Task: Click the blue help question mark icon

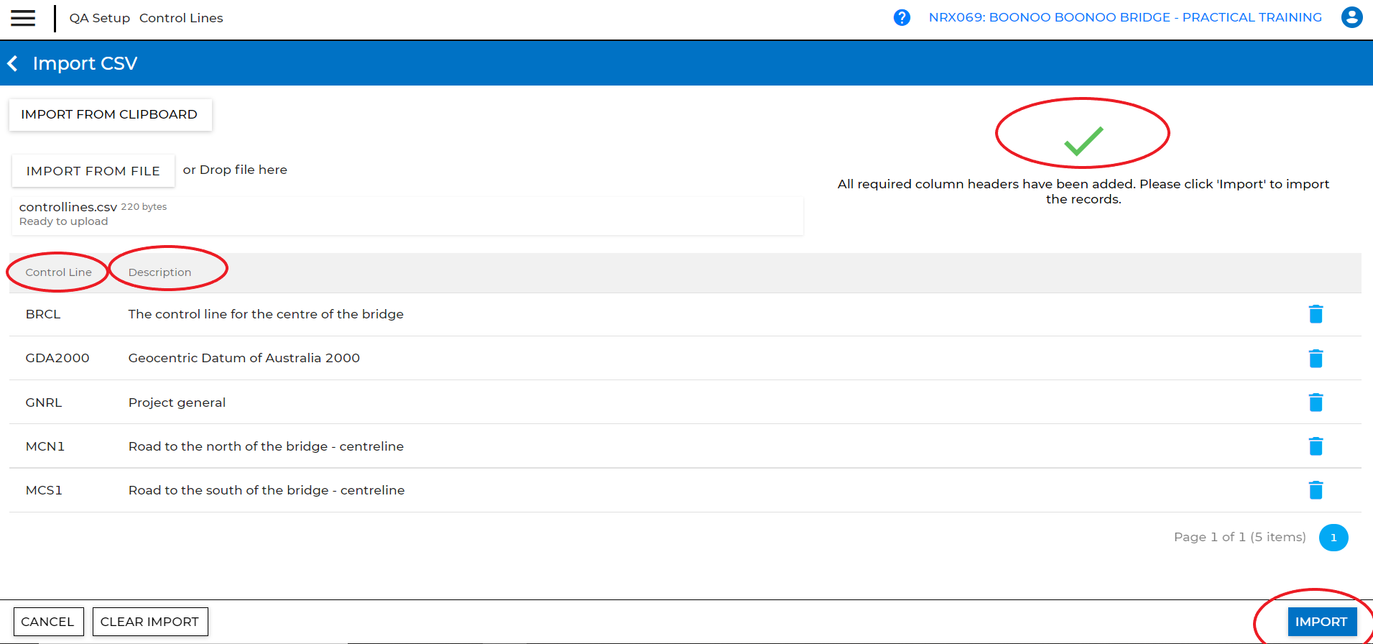Action: coord(902,18)
